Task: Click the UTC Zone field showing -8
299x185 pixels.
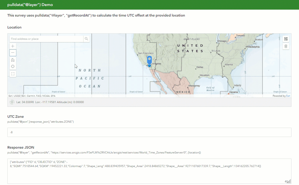Action: (149, 132)
